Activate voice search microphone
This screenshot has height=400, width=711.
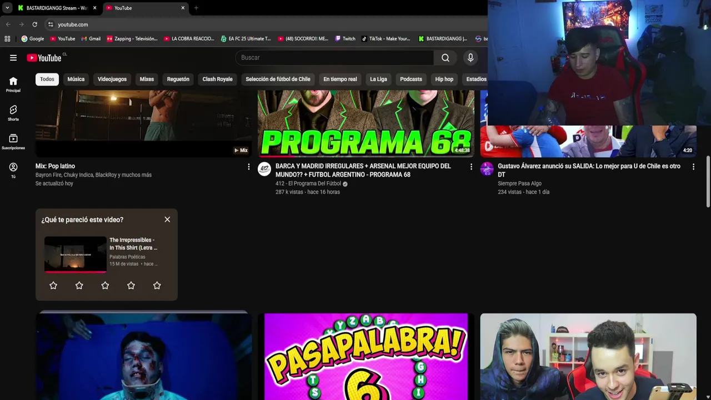tap(470, 58)
